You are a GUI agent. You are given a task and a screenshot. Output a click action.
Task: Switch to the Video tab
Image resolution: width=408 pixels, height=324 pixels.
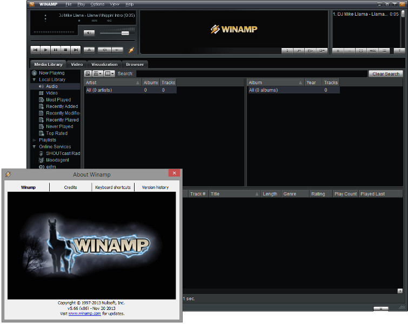click(x=77, y=64)
